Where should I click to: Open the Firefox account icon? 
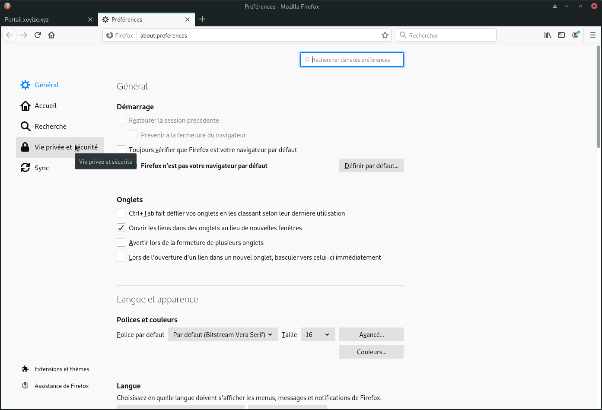point(575,35)
